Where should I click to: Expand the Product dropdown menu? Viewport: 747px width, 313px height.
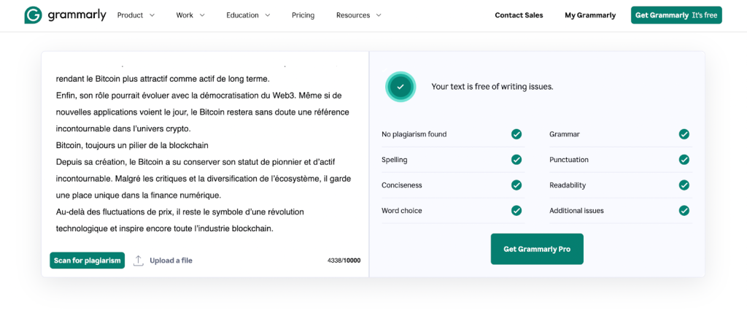(136, 15)
